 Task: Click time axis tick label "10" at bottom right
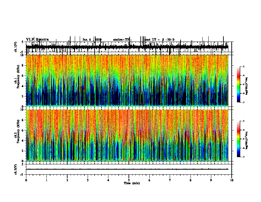pos(232,180)
